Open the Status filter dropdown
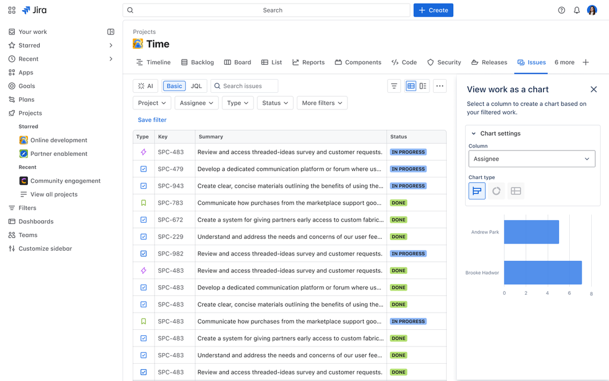This screenshot has width=609, height=381. point(275,102)
